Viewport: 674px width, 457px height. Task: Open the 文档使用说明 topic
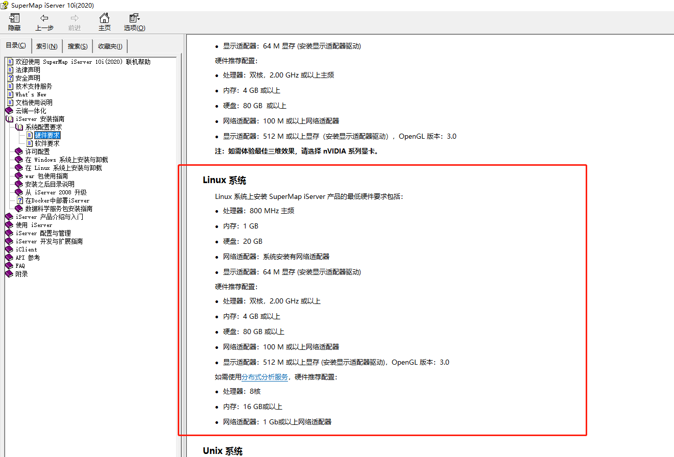click(34, 103)
